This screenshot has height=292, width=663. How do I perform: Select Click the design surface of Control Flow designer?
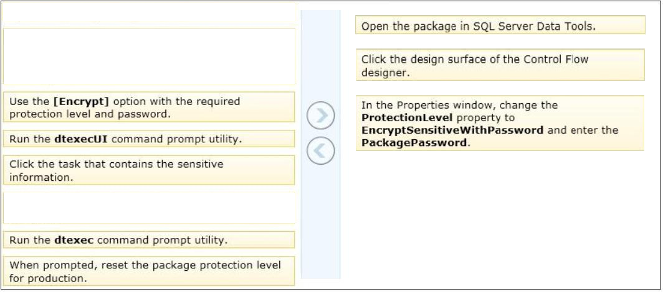(x=500, y=65)
